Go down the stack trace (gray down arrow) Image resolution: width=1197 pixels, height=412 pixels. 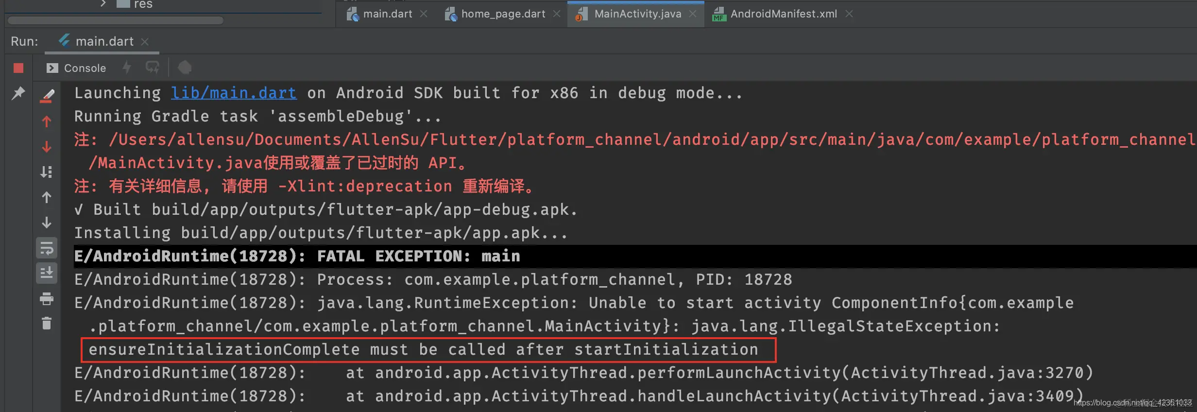coord(47,223)
